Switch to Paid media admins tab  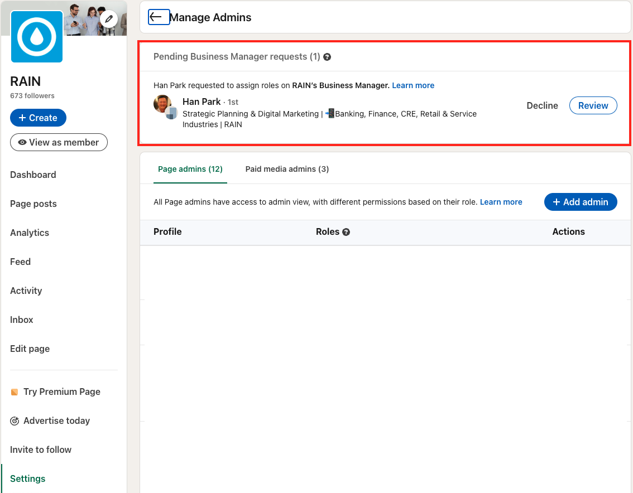coord(287,169)
